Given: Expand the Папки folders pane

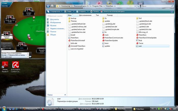Looking at the screenshot, I should 65,95.
